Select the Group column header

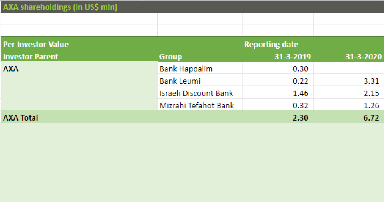tap(171, 57)
